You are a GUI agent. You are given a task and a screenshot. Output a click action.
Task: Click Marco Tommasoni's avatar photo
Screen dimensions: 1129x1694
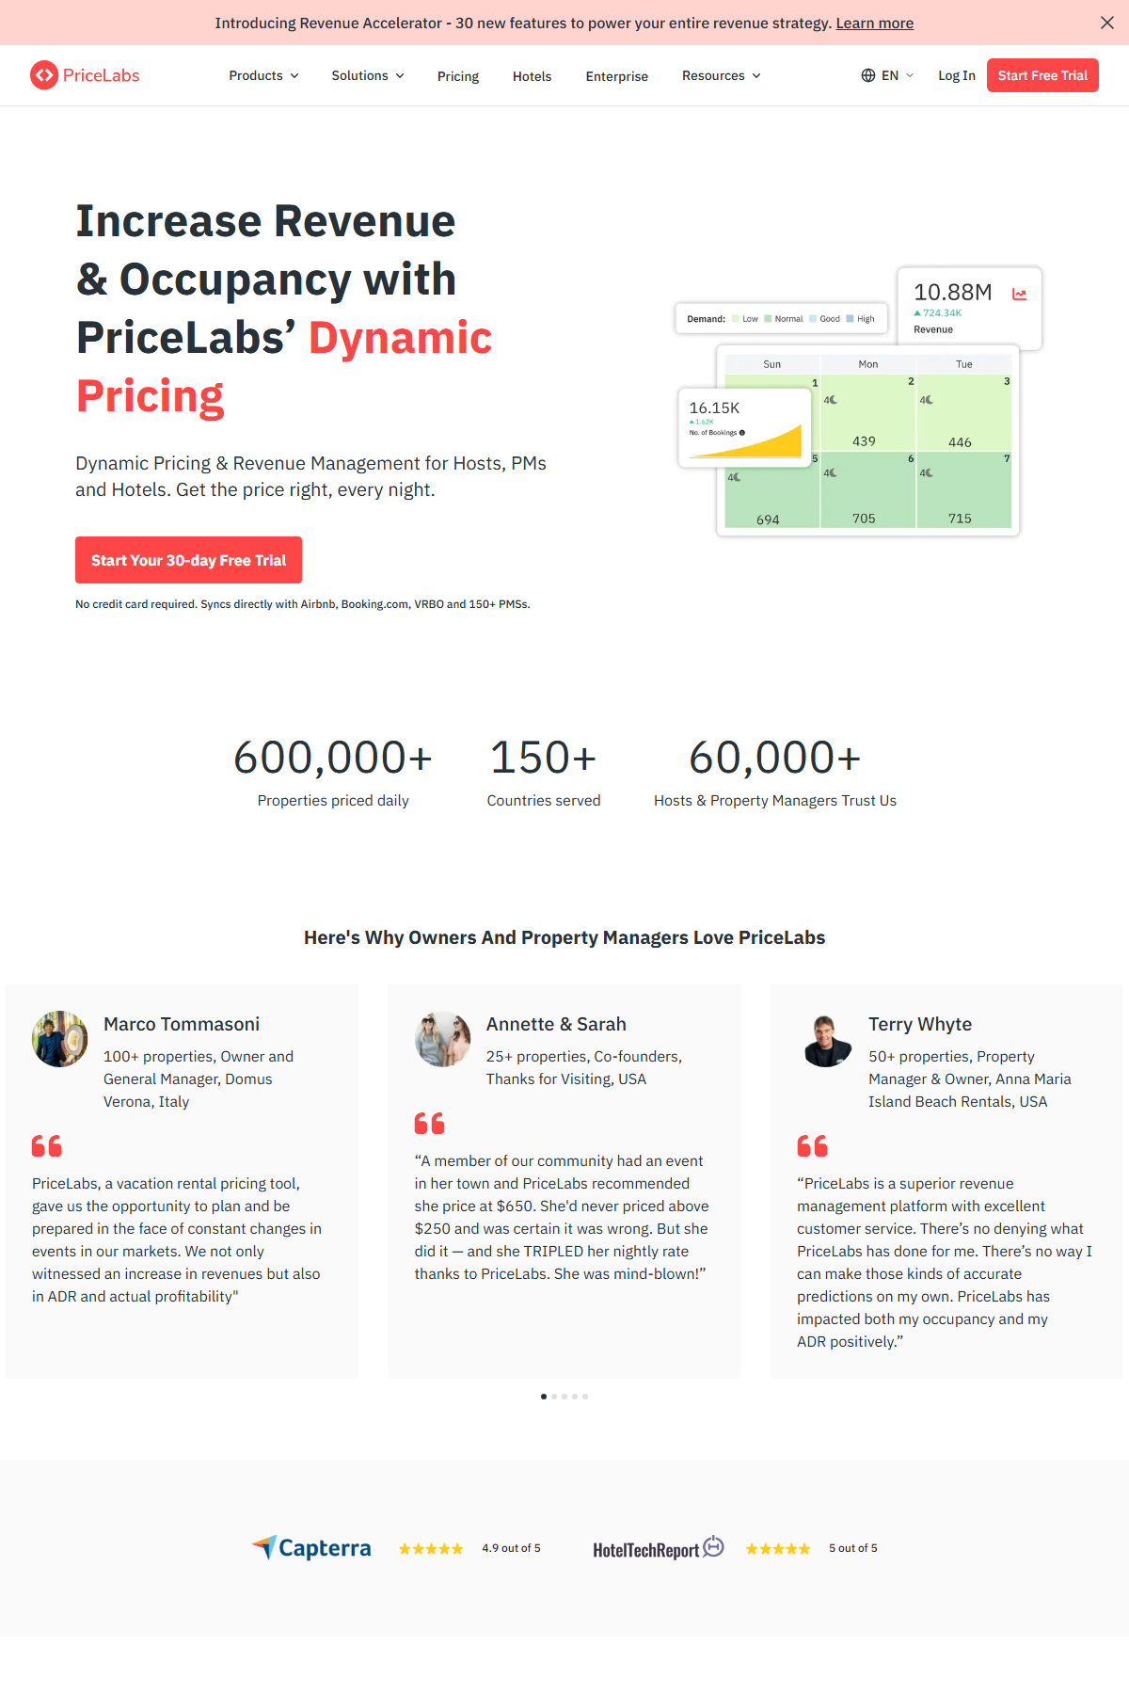[59, 1039]
